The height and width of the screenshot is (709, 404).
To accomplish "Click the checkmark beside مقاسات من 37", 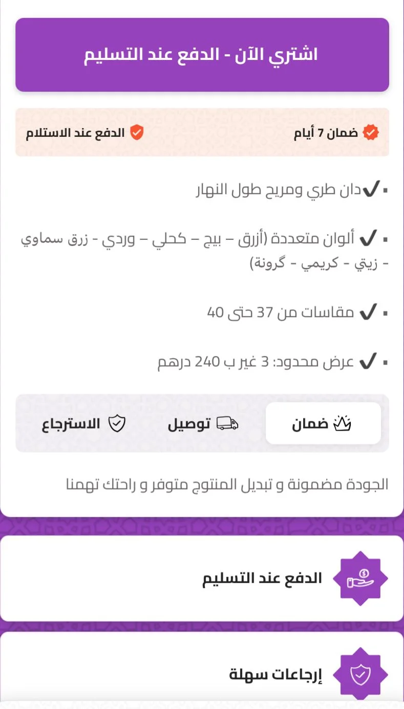I will click(368, 311).
